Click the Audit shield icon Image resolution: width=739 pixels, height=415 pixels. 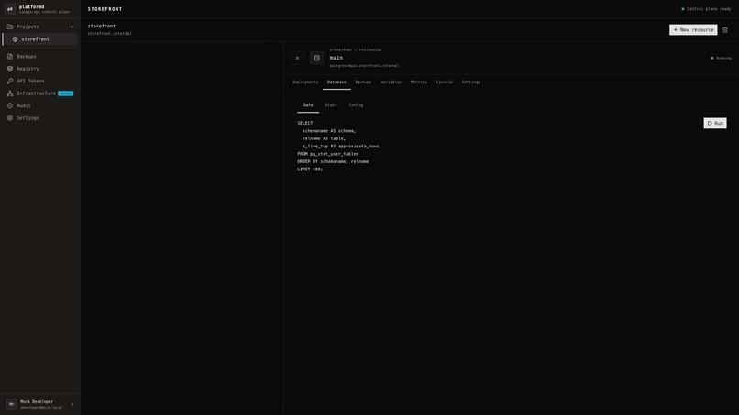[x=10, y=105]
